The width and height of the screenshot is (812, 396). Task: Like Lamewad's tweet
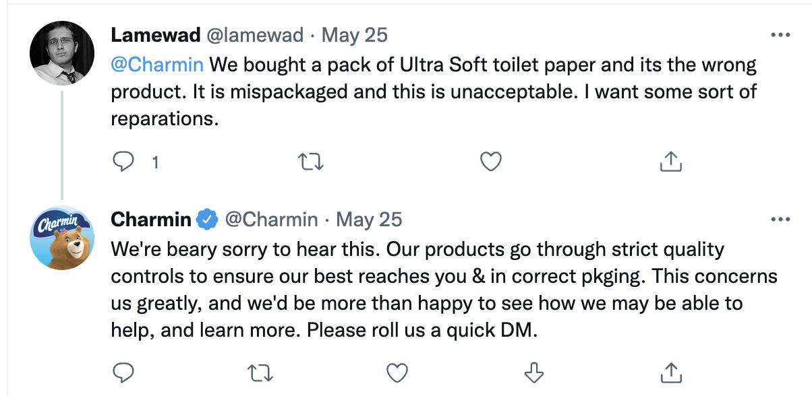(490, 161)
